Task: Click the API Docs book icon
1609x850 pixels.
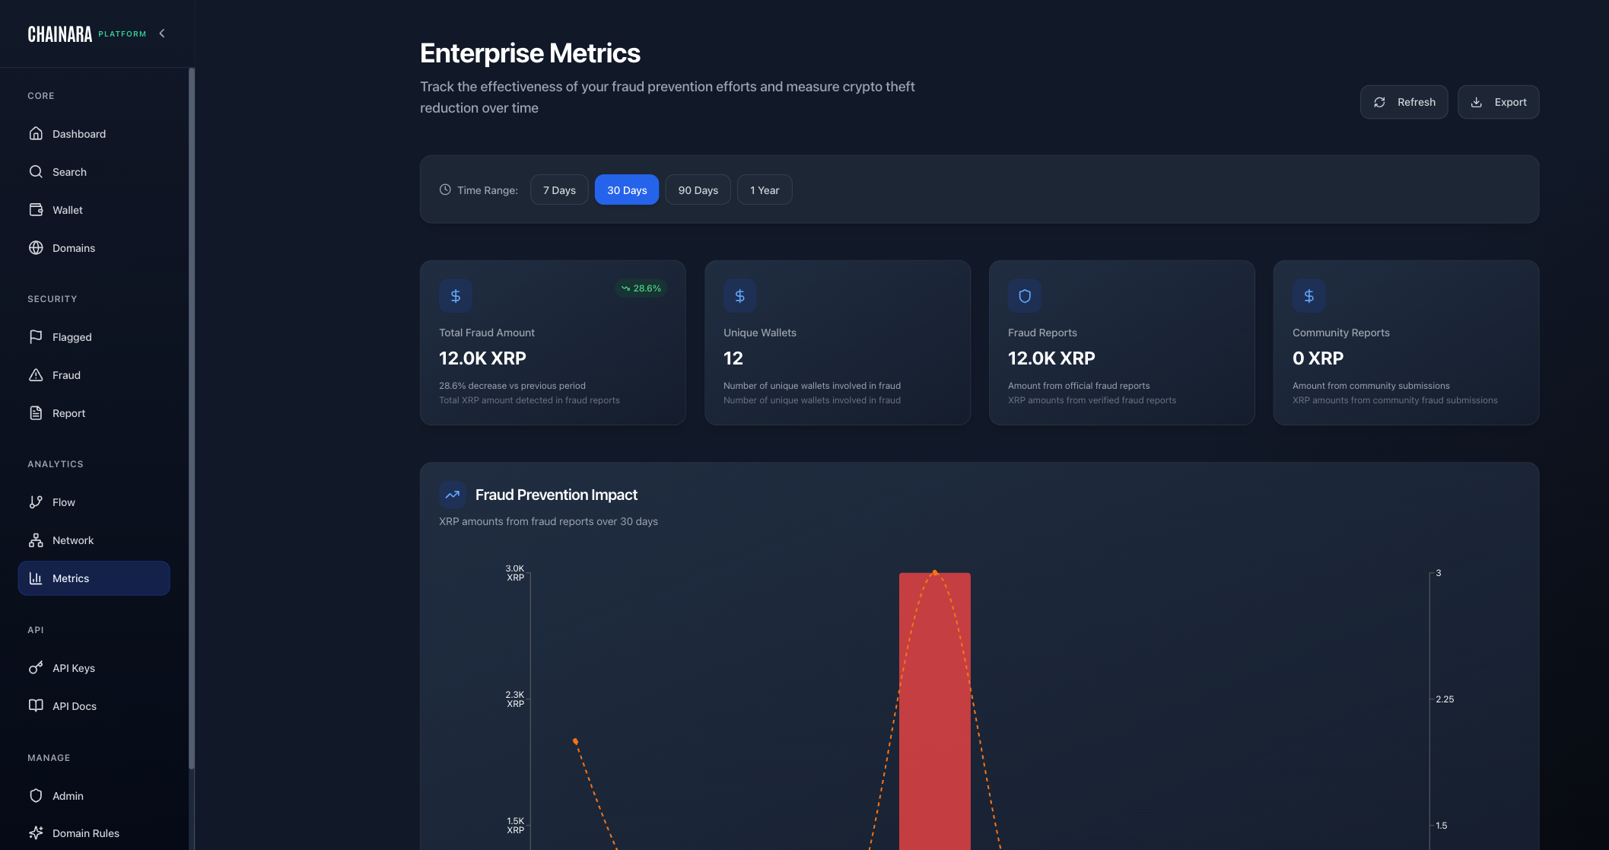Action: click(36, 705)
